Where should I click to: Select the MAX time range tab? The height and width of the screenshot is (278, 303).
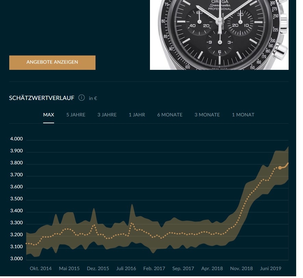click(x=49, y=115)
